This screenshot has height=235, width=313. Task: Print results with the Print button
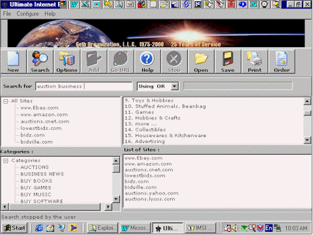tap(254, 61)
